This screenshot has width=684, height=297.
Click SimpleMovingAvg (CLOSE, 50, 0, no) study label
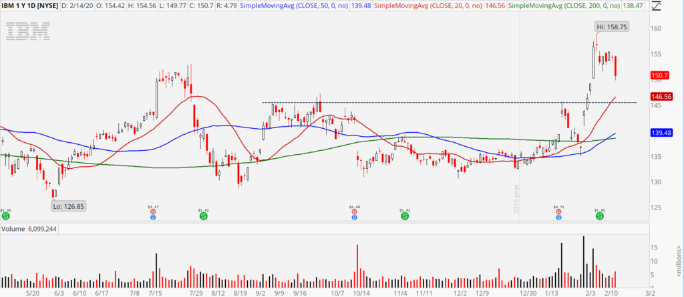coord(293,6)
